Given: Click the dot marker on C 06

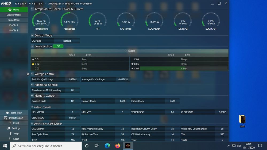Looking at the screenshot, I should 132,69.
